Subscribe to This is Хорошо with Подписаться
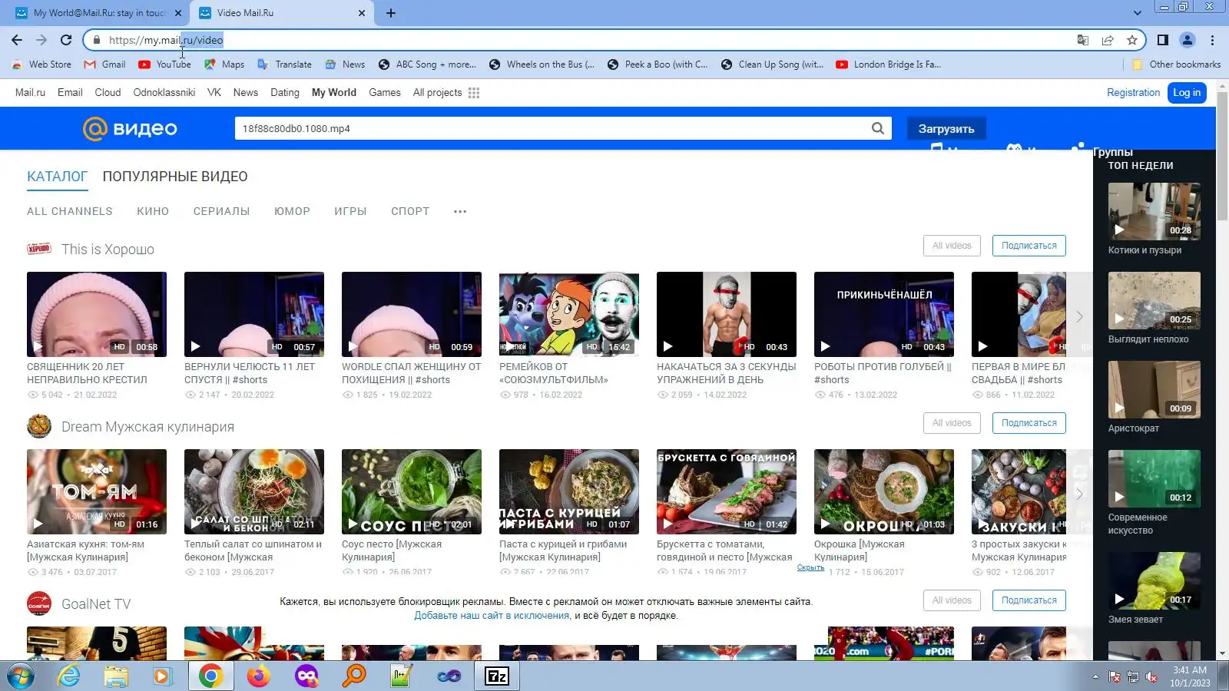1229x691 pixels. click(1029, 246)
